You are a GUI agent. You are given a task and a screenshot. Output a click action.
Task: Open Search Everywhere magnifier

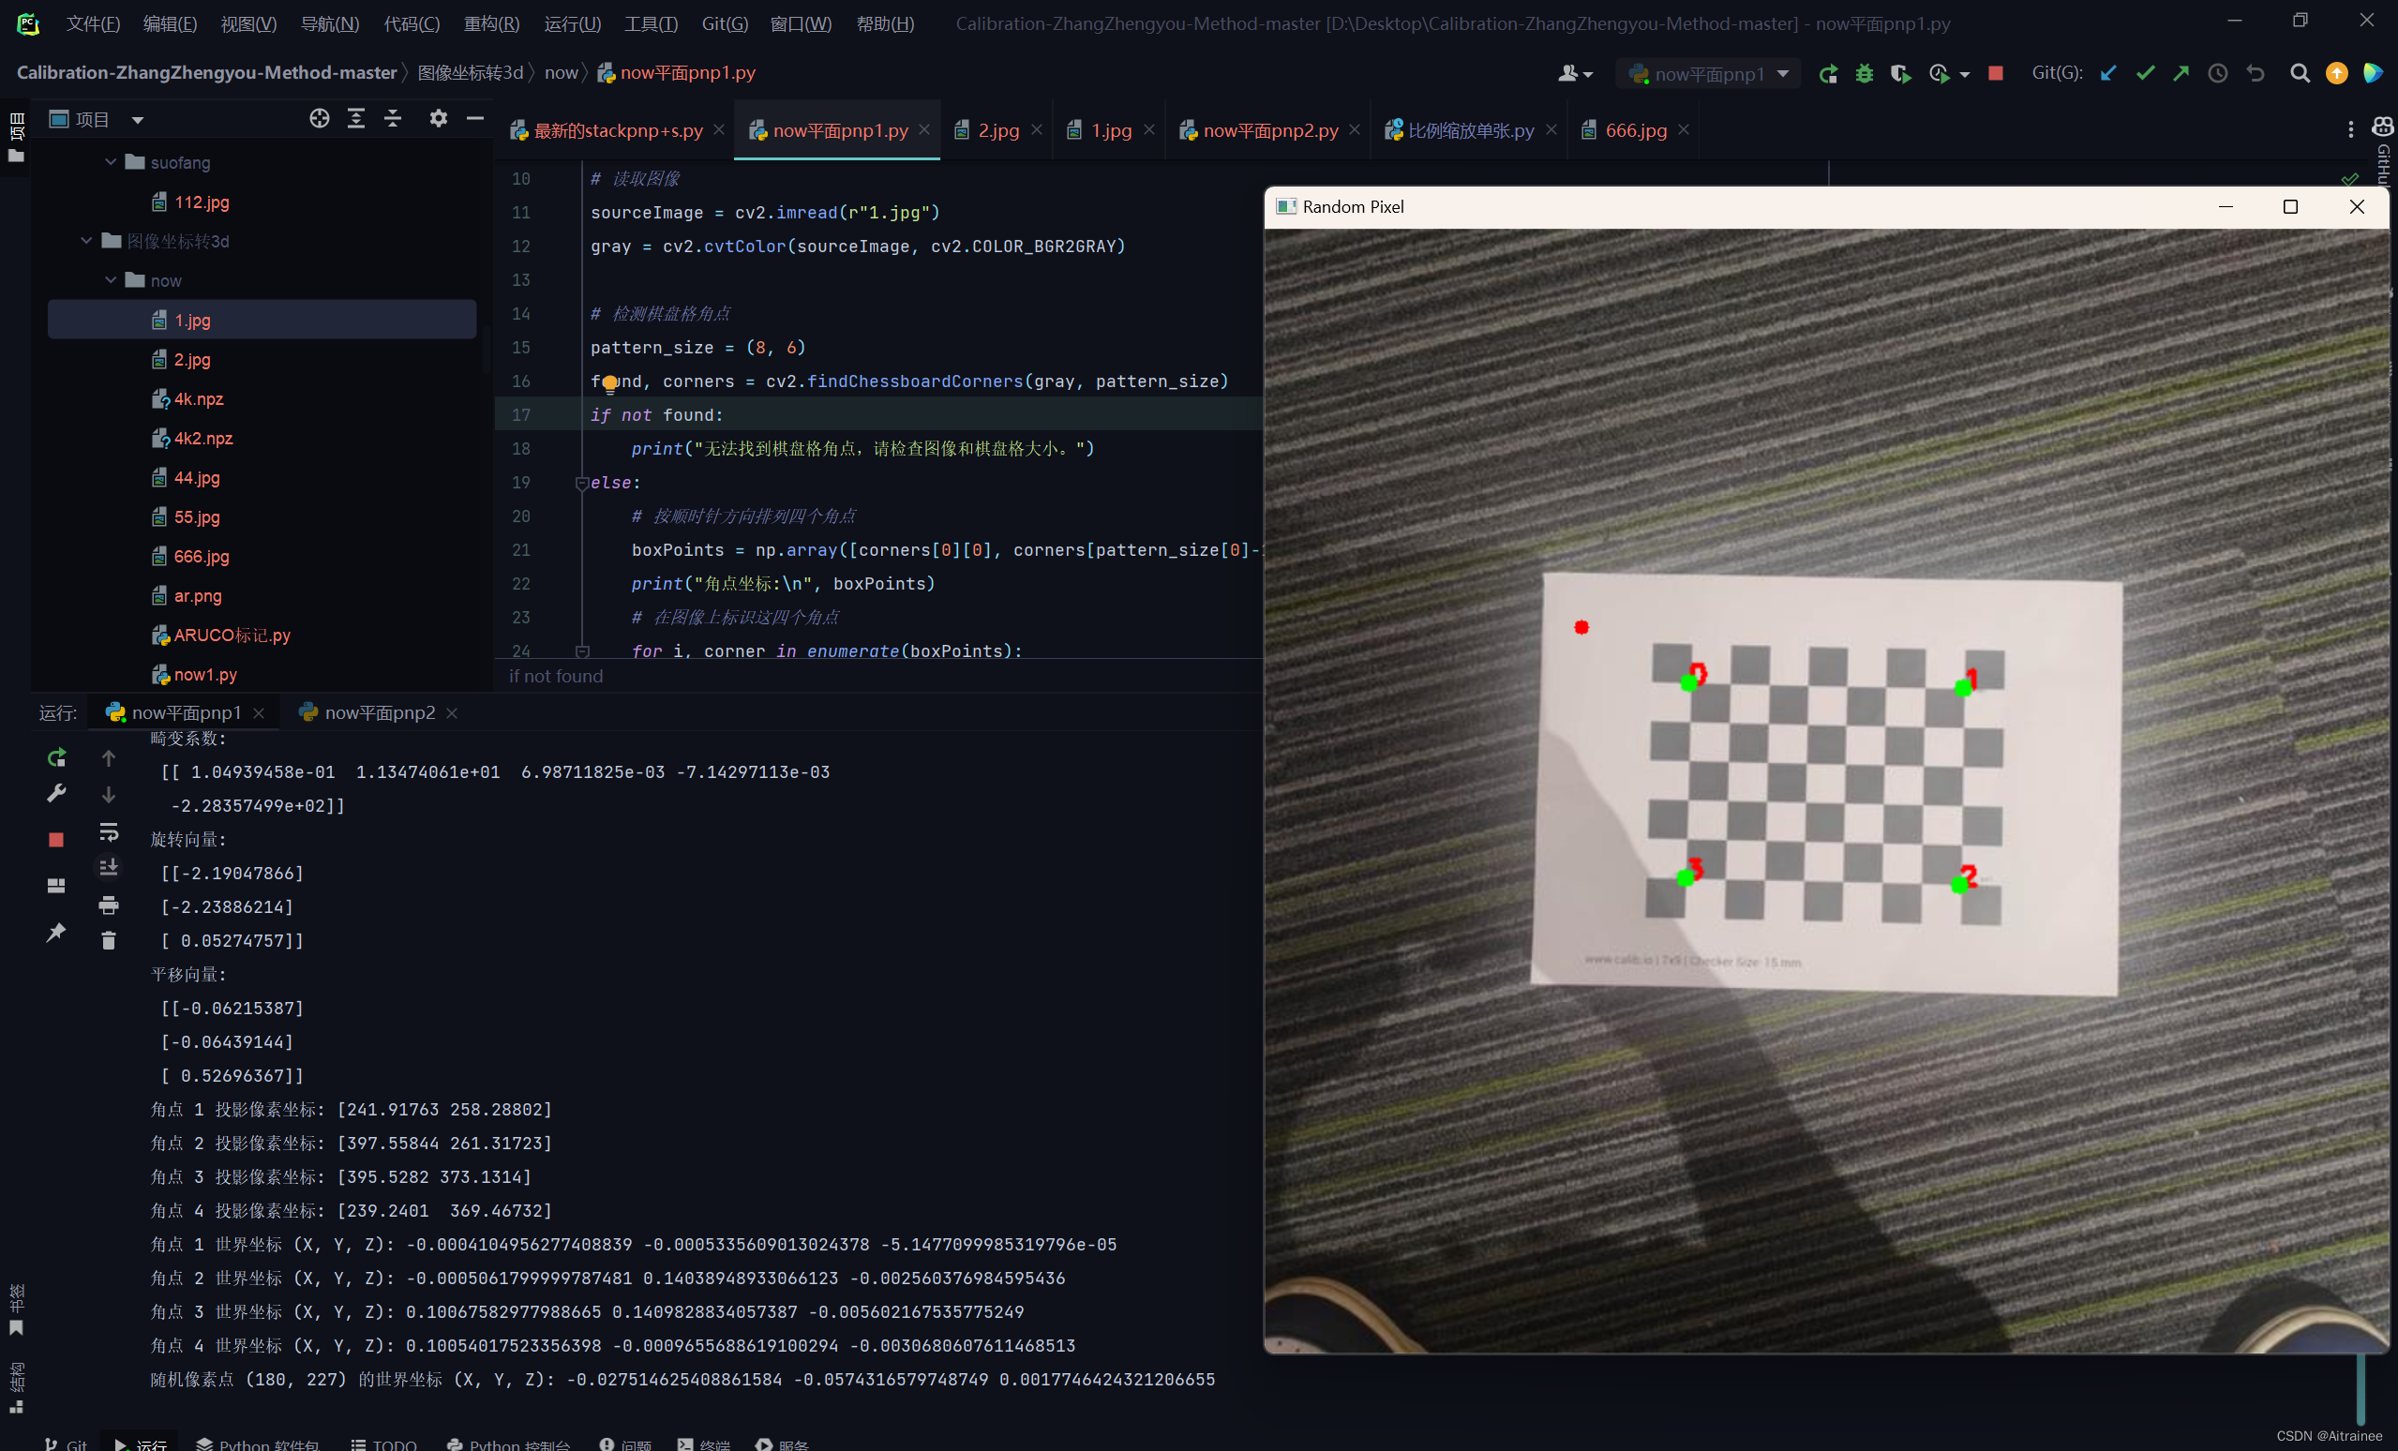pos(2300,74)
